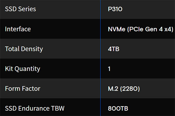
Task: Click the word Endurance in last row
Action: click(34, 108)
